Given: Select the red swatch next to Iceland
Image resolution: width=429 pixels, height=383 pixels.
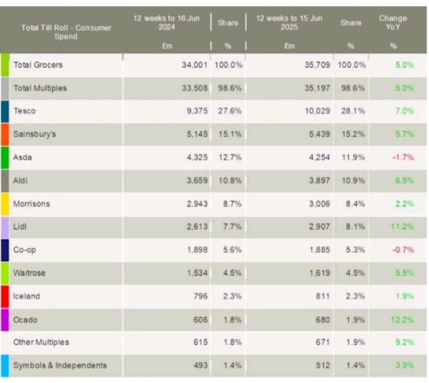Looking at the screenshot, I should coord(5,296).
